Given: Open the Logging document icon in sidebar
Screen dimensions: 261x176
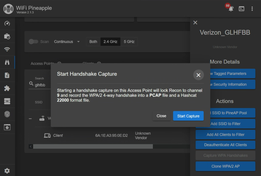Looking at the screenshot, I should coord(7,75).
